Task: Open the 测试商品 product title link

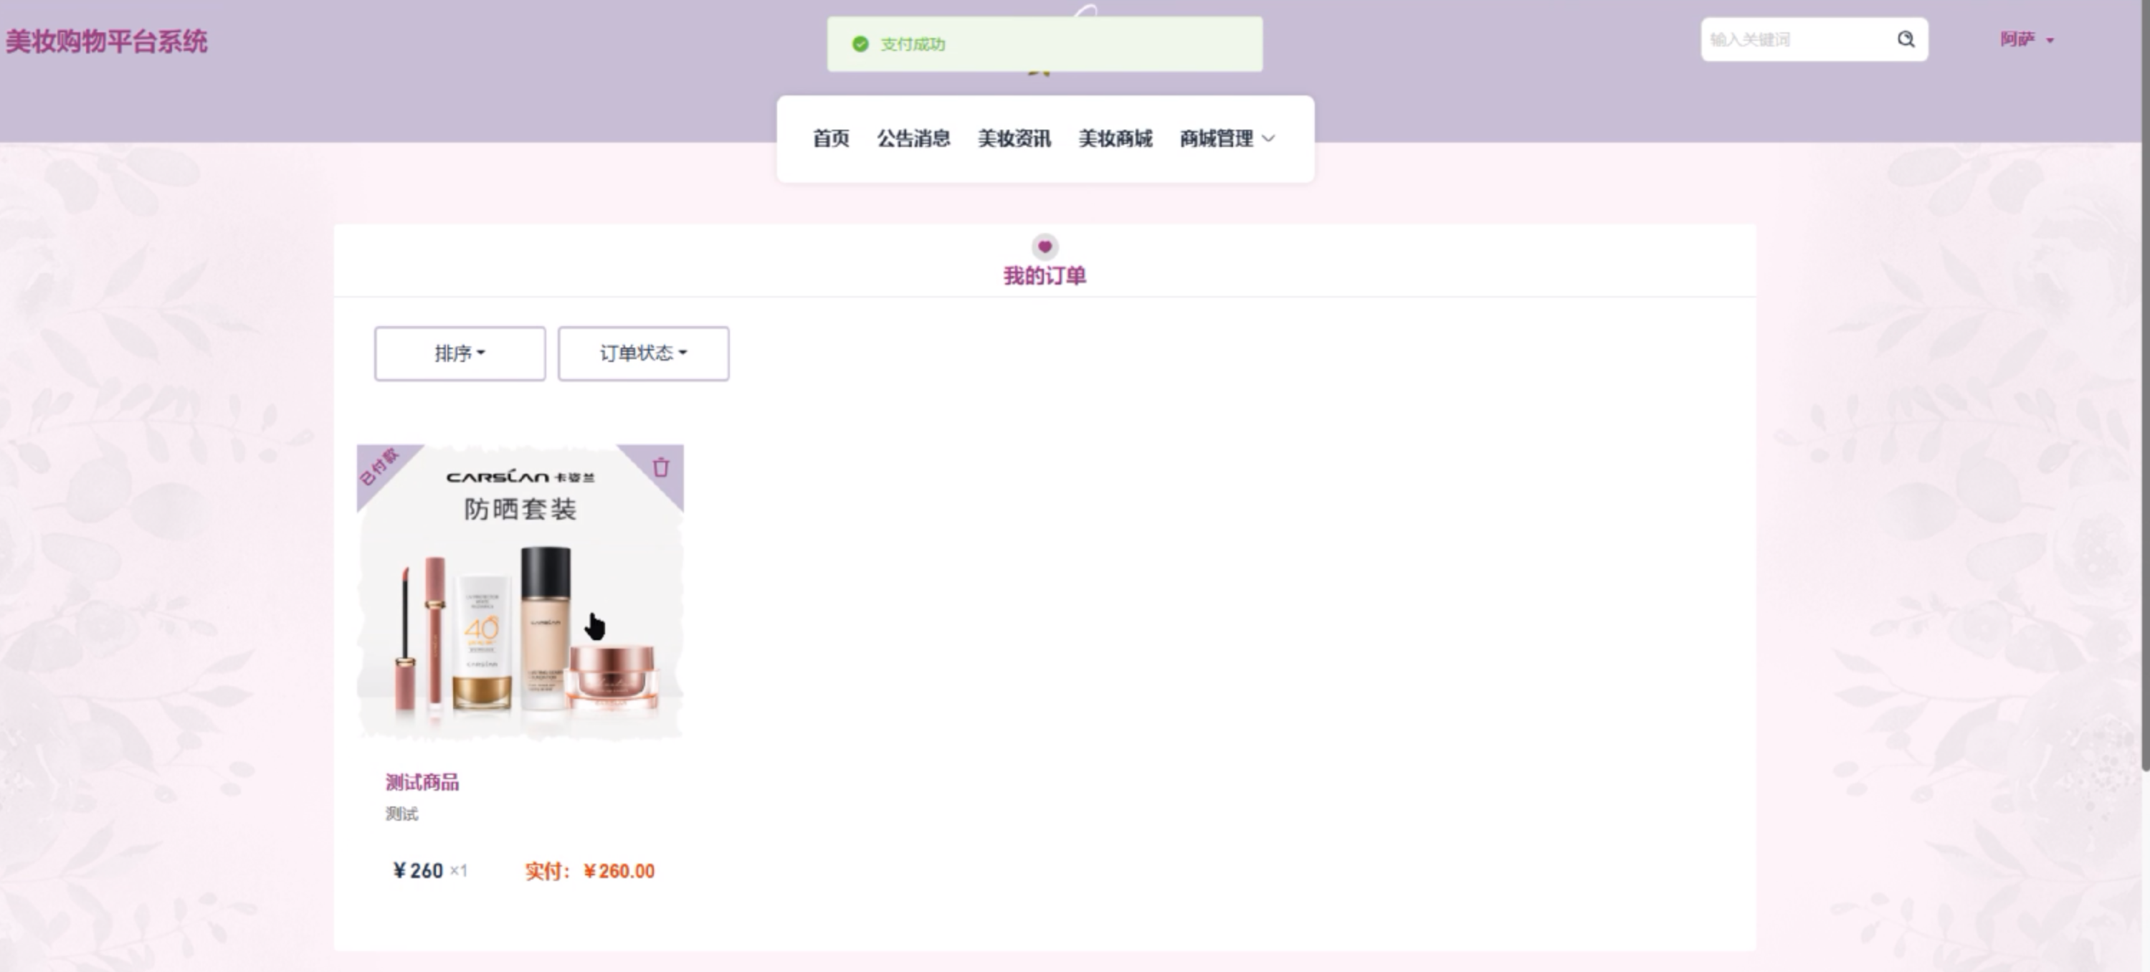Action: [422, 782]
